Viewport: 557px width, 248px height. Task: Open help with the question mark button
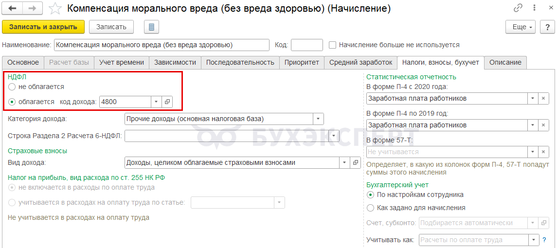click(547, 27)
